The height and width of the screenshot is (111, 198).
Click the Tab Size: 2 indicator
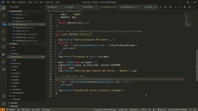(134, 109)
